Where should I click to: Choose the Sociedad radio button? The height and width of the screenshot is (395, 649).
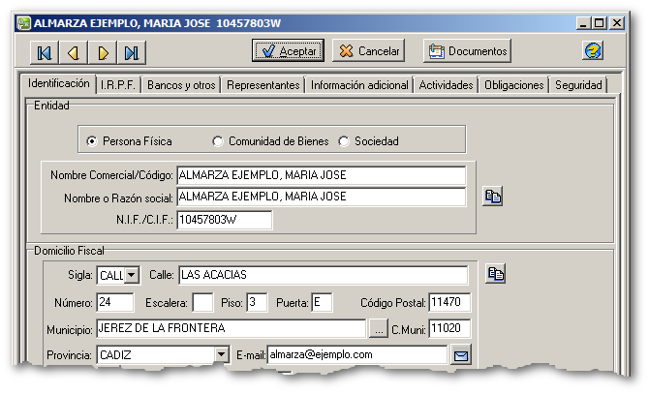pos(344,141)
